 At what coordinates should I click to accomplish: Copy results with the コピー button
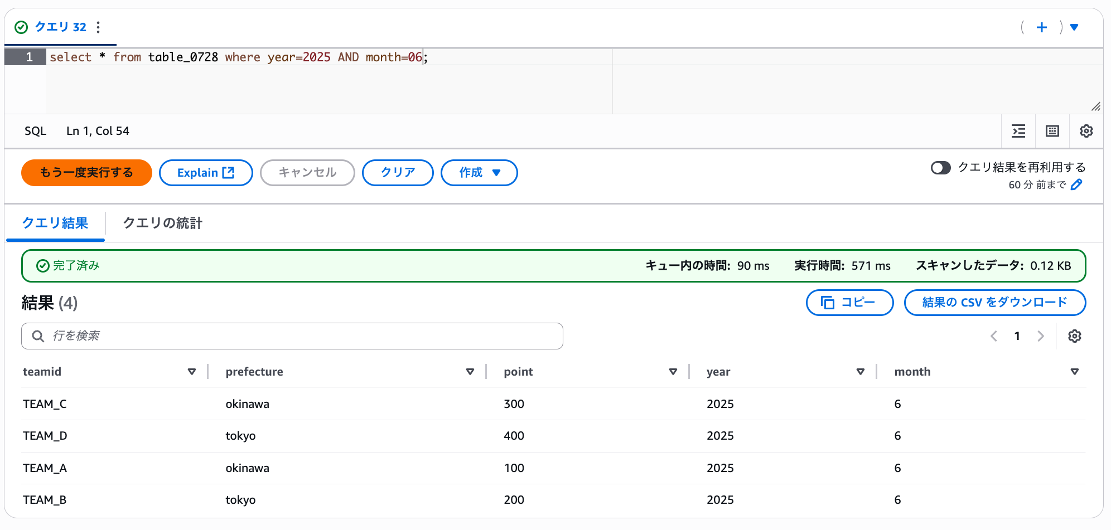tap(849, 303)
